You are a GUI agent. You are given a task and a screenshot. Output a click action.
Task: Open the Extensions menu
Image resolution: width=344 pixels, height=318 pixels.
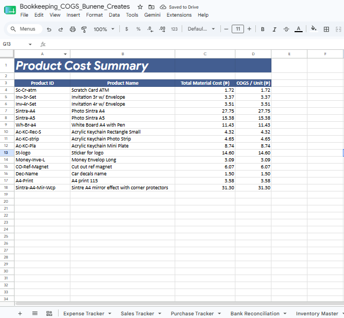179,15
